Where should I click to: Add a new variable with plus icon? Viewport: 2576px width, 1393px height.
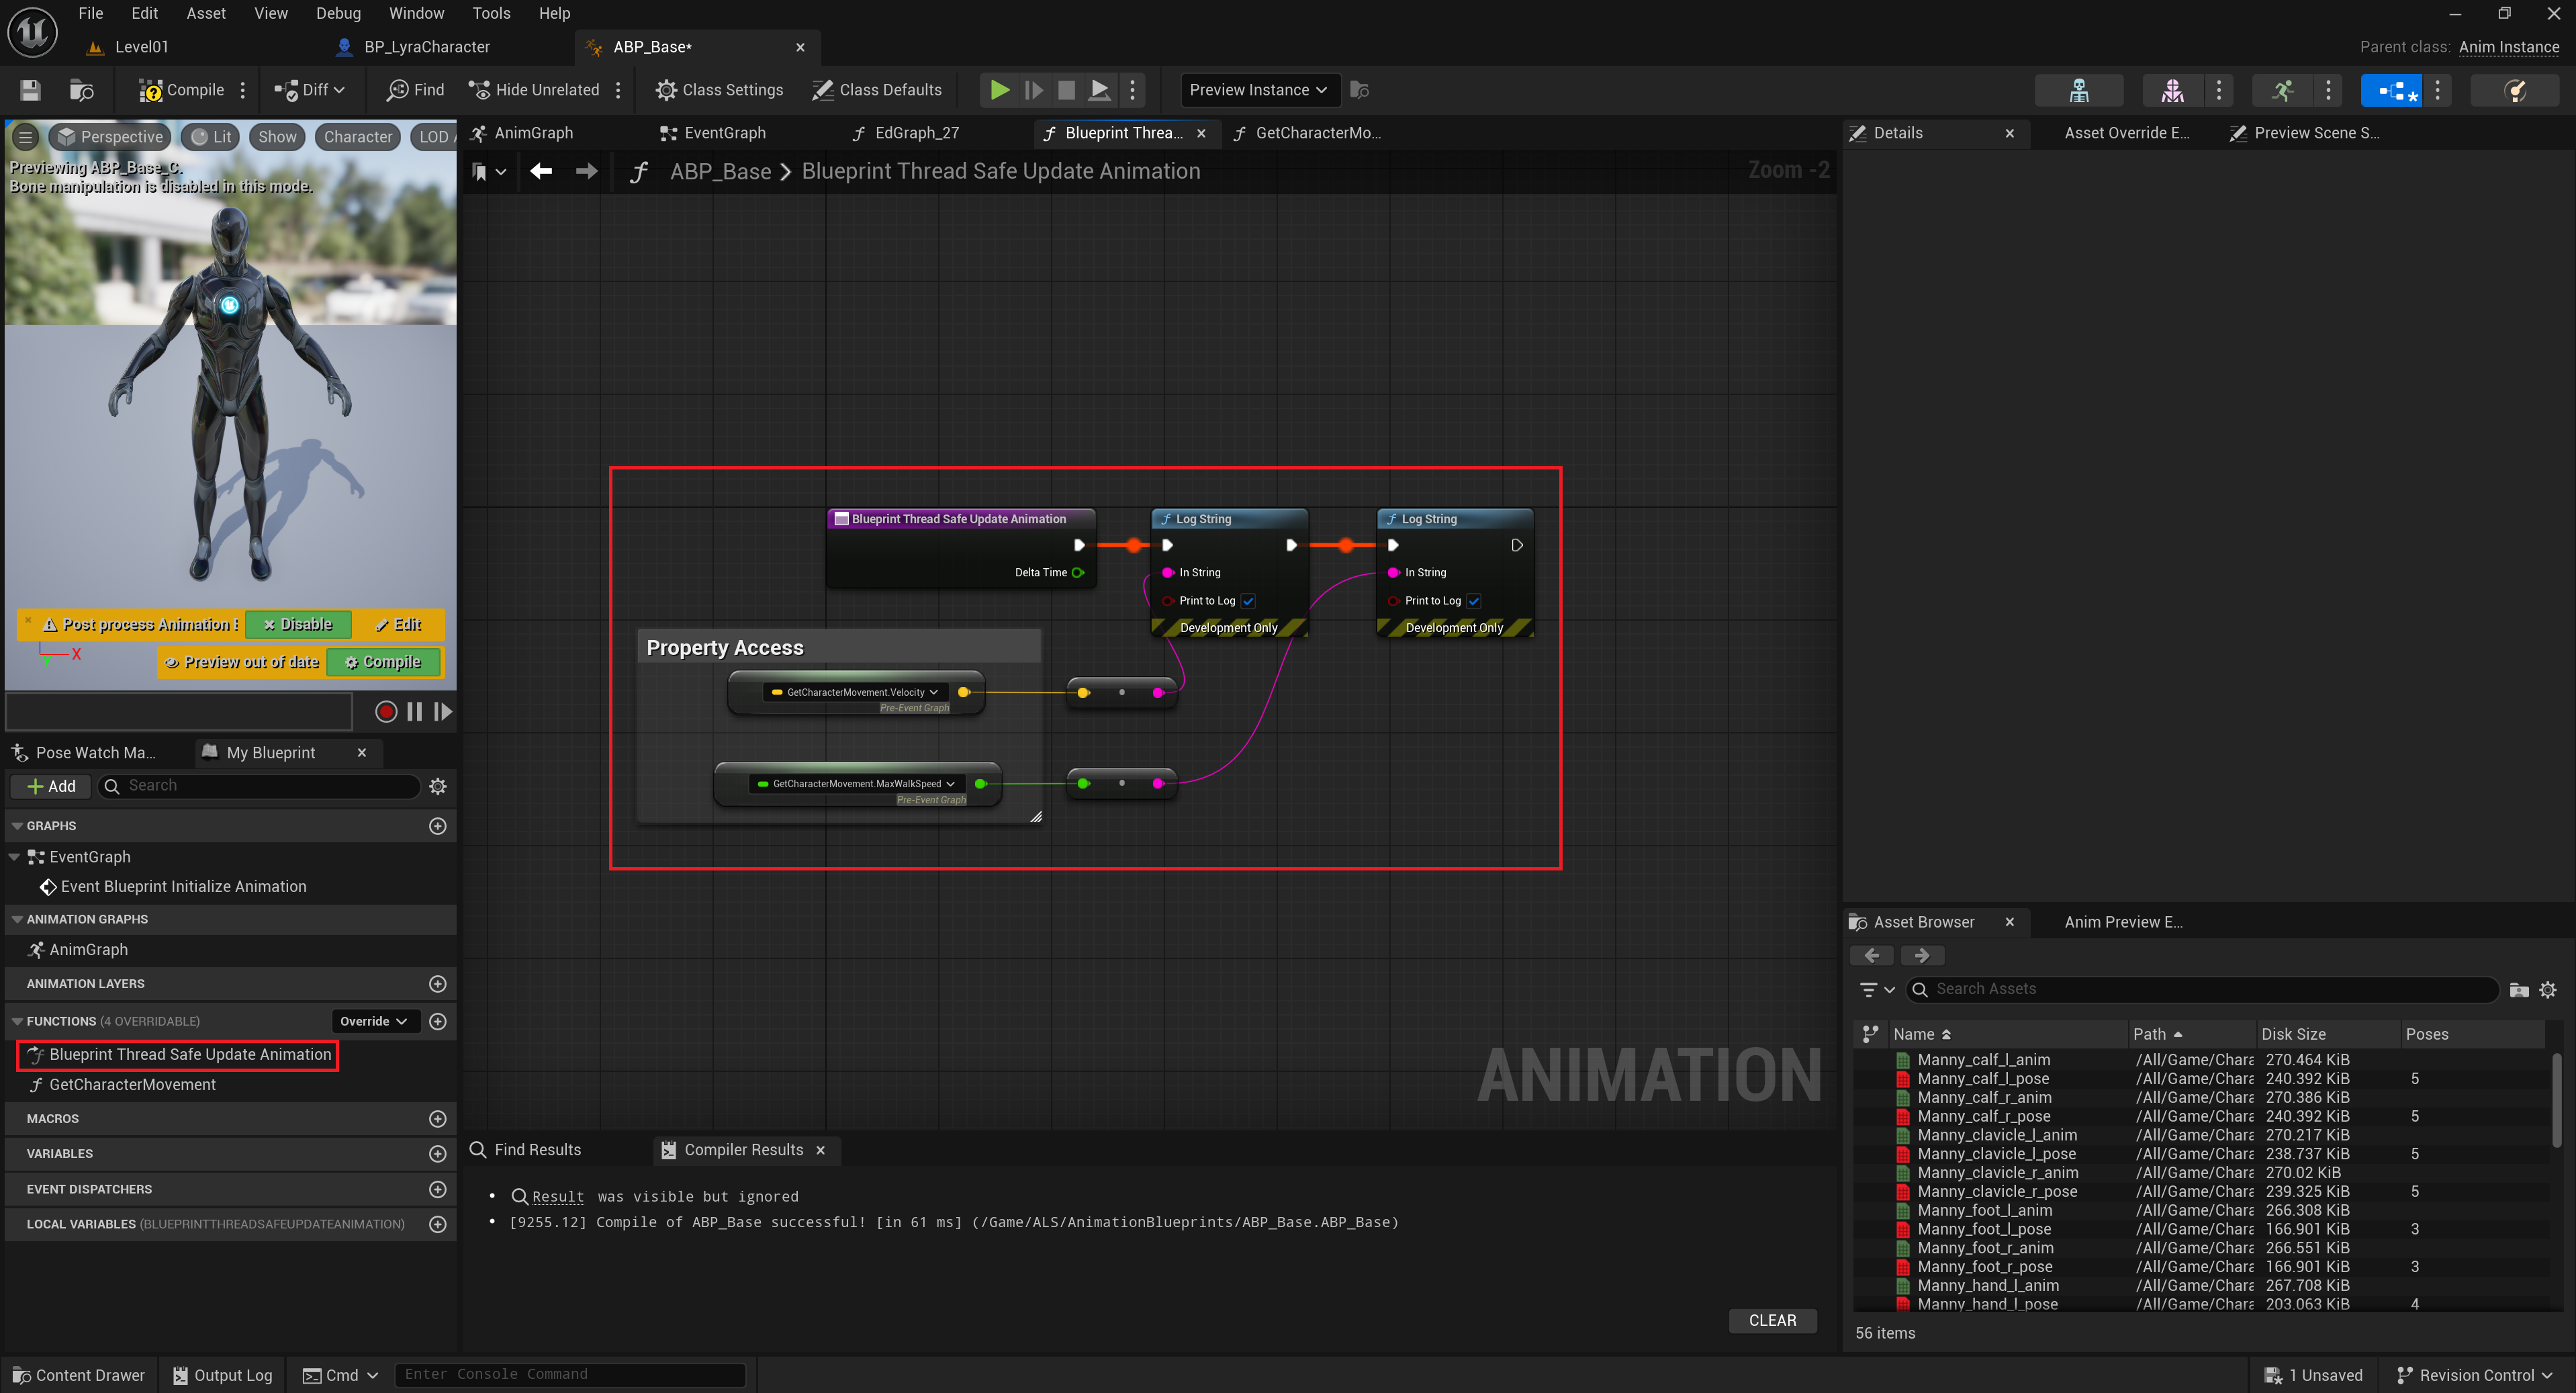437,1153
